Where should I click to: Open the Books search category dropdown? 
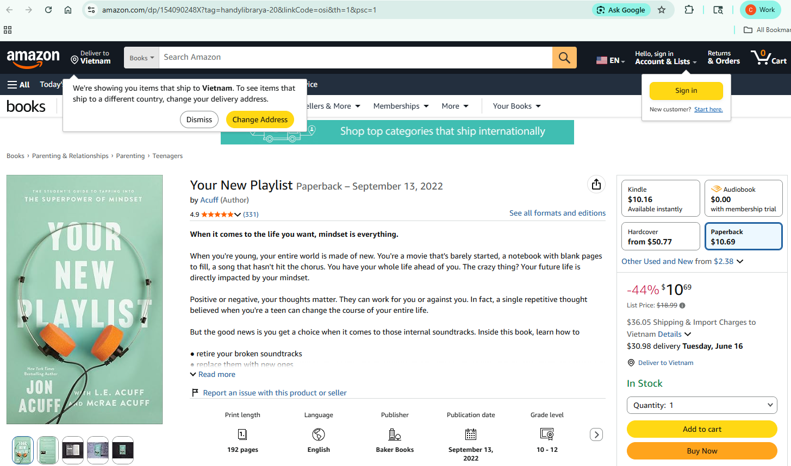141,58
